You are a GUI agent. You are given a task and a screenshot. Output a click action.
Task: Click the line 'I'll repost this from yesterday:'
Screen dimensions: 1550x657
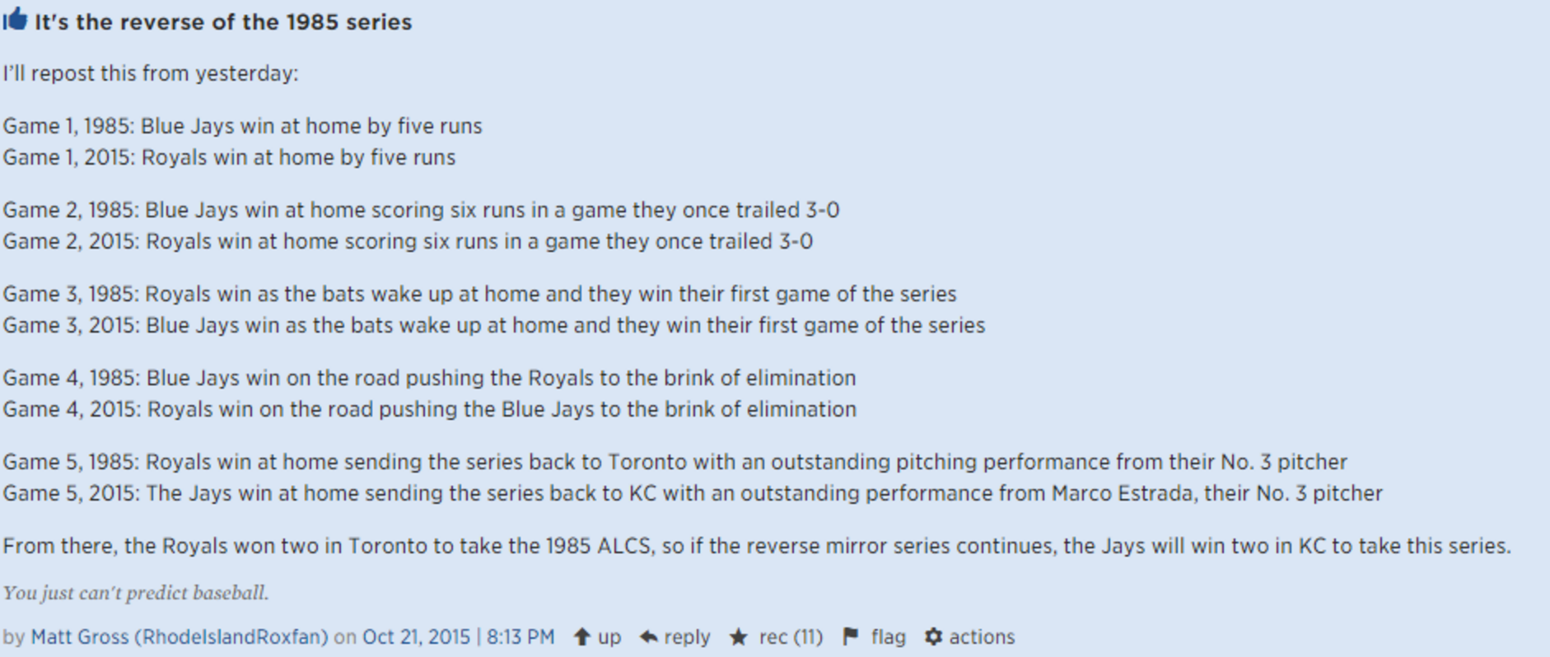151,73
